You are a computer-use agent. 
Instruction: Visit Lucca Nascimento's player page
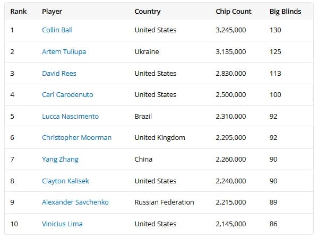(x=70, y=117)
